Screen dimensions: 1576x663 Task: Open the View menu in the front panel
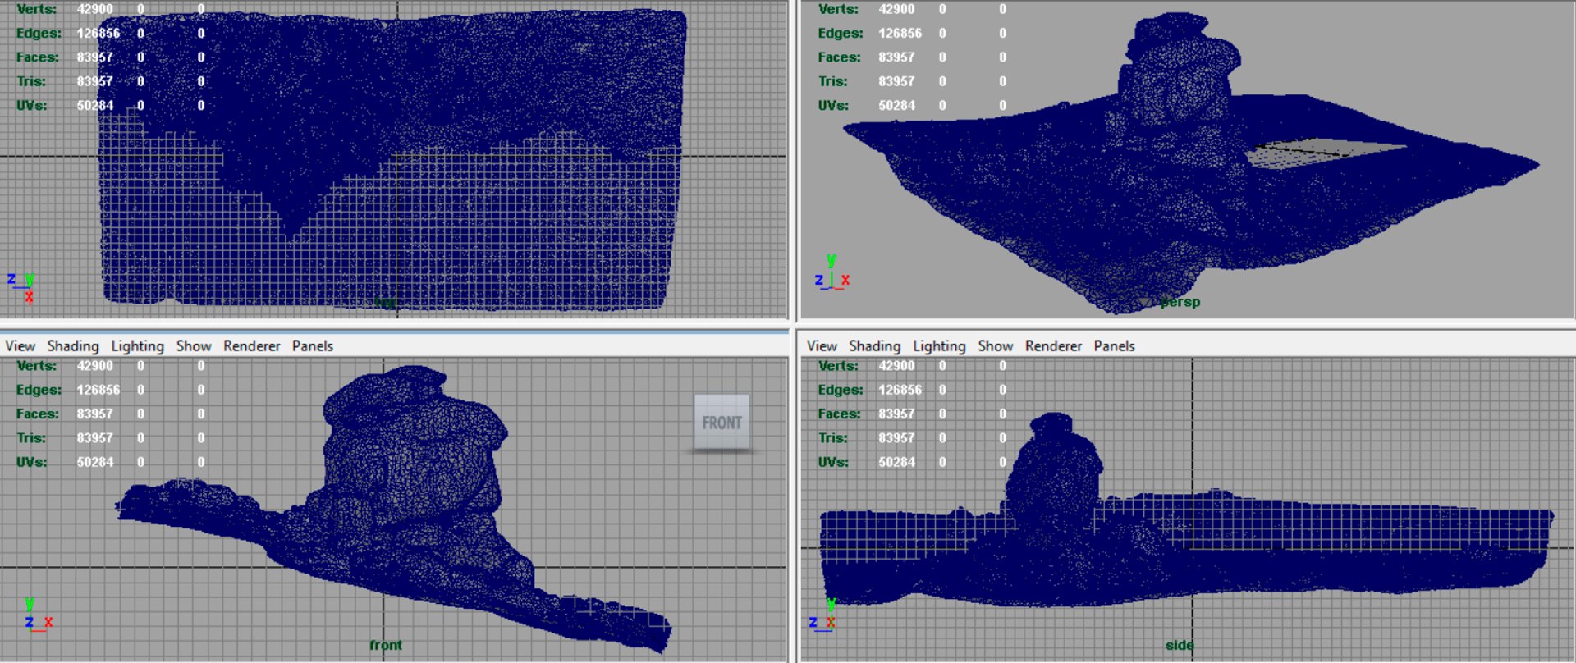click(21, 346)
